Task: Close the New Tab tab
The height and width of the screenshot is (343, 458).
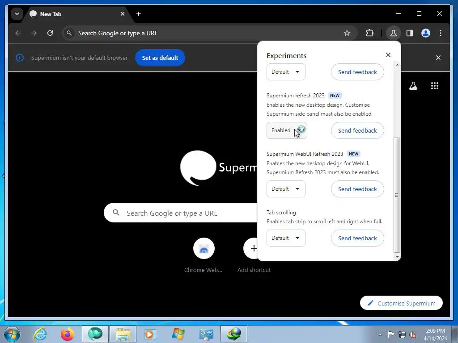Action: coord(123,14)
